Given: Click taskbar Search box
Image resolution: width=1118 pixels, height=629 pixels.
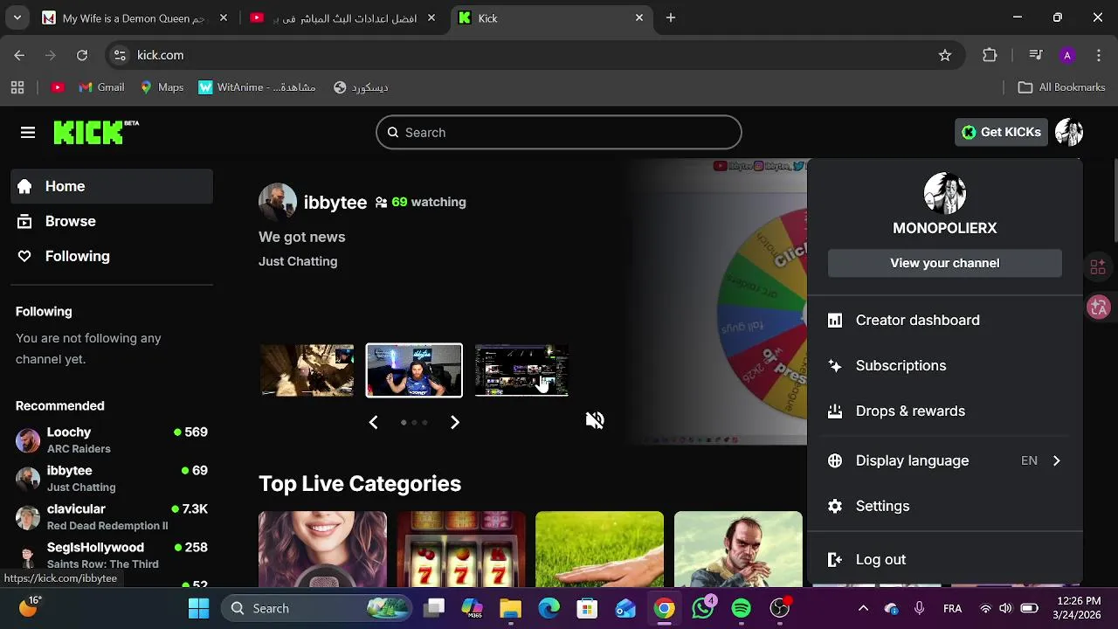Looking at the screenshot, I should (318, 608).
